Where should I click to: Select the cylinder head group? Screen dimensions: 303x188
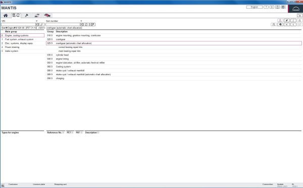coord(174,55)
